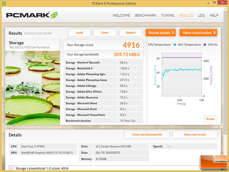Maximize the PCMark 8 window

click(214, 3)
